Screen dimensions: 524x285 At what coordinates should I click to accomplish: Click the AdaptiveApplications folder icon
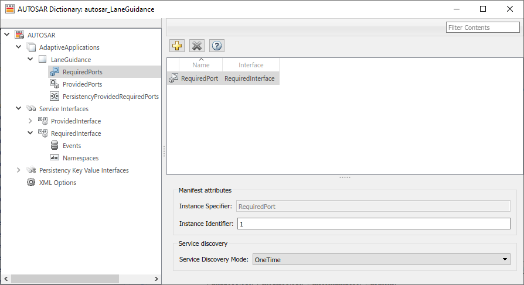tap(32, 47)
